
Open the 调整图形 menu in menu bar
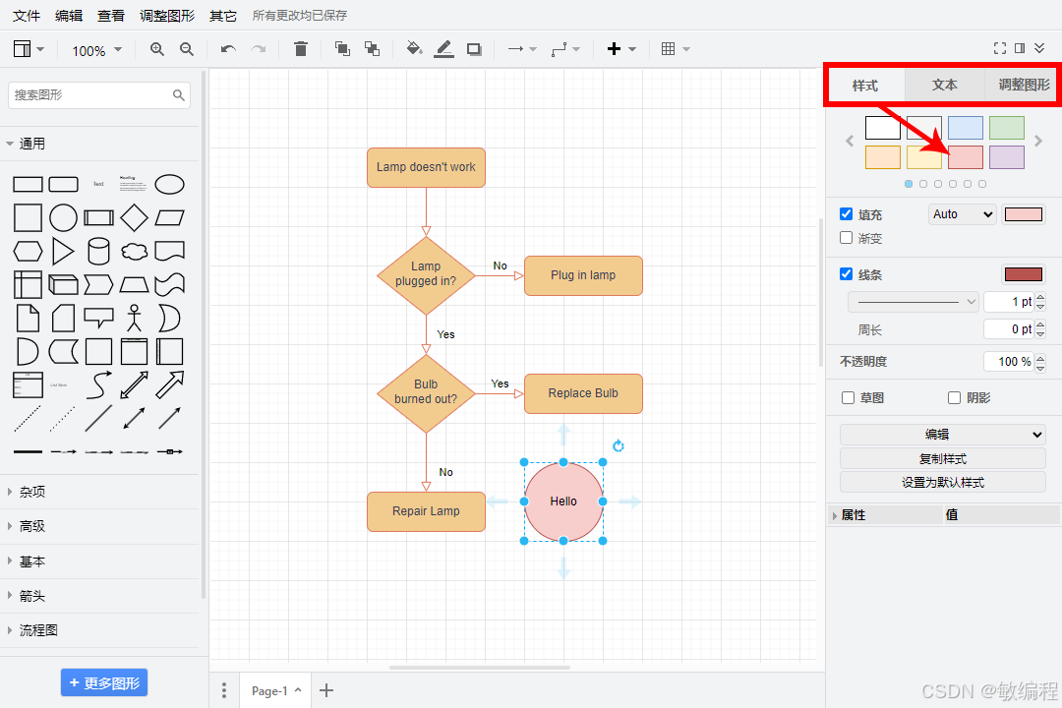coord(166,15)
